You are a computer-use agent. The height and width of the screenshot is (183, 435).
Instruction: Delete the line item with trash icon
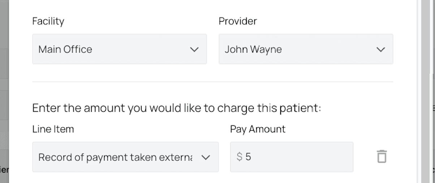click(382, 157)
